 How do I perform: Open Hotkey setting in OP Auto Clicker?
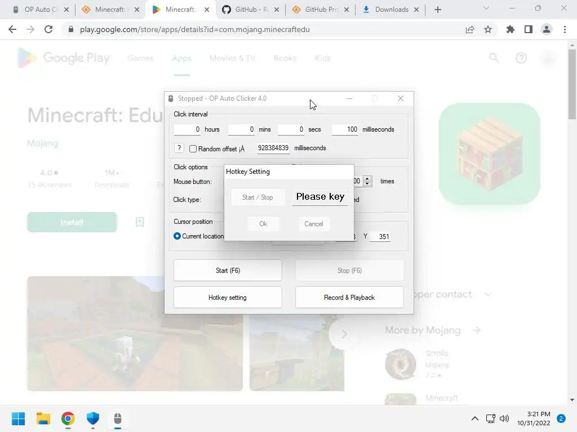tap(228, 298)
